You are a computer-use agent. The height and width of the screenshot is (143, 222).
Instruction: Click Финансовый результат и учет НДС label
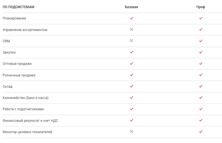30,120
